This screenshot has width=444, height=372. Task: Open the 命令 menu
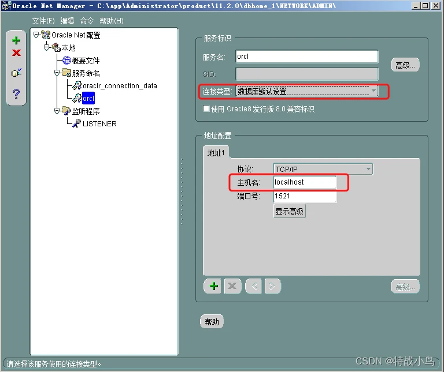[87, 21]
